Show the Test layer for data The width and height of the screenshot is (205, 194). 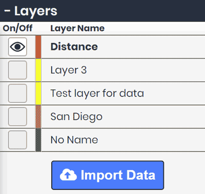[17, 93]
